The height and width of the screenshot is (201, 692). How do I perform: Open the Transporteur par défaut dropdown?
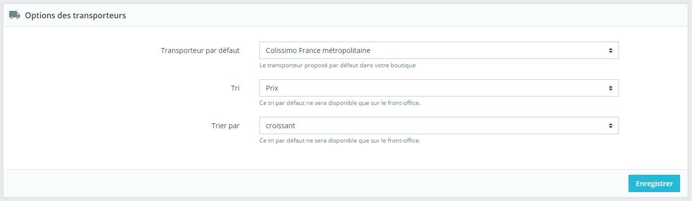pyautogui.click(x=439, y=50)
